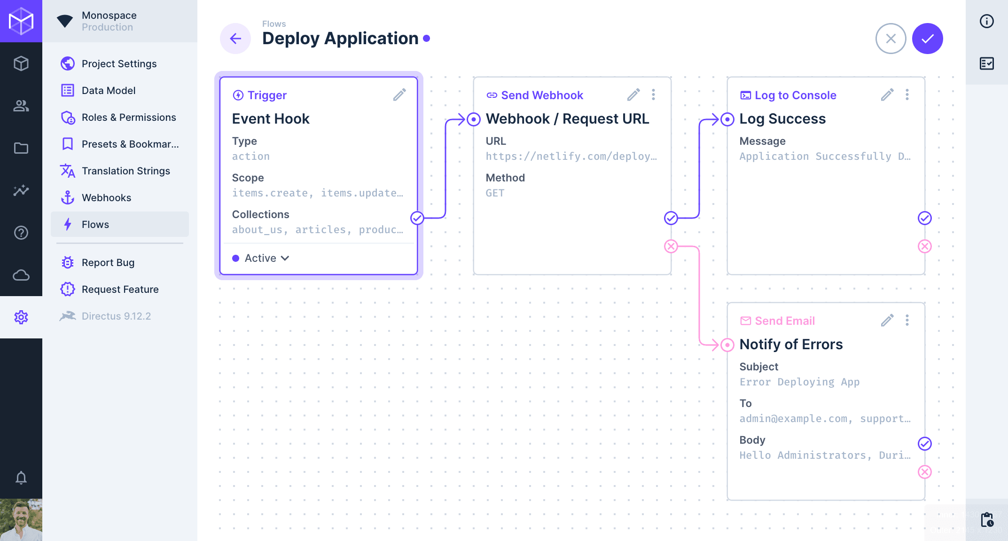The image size is (1008, 541).
Task: Click the netlify deploy URL value
Action: [571, 156]
